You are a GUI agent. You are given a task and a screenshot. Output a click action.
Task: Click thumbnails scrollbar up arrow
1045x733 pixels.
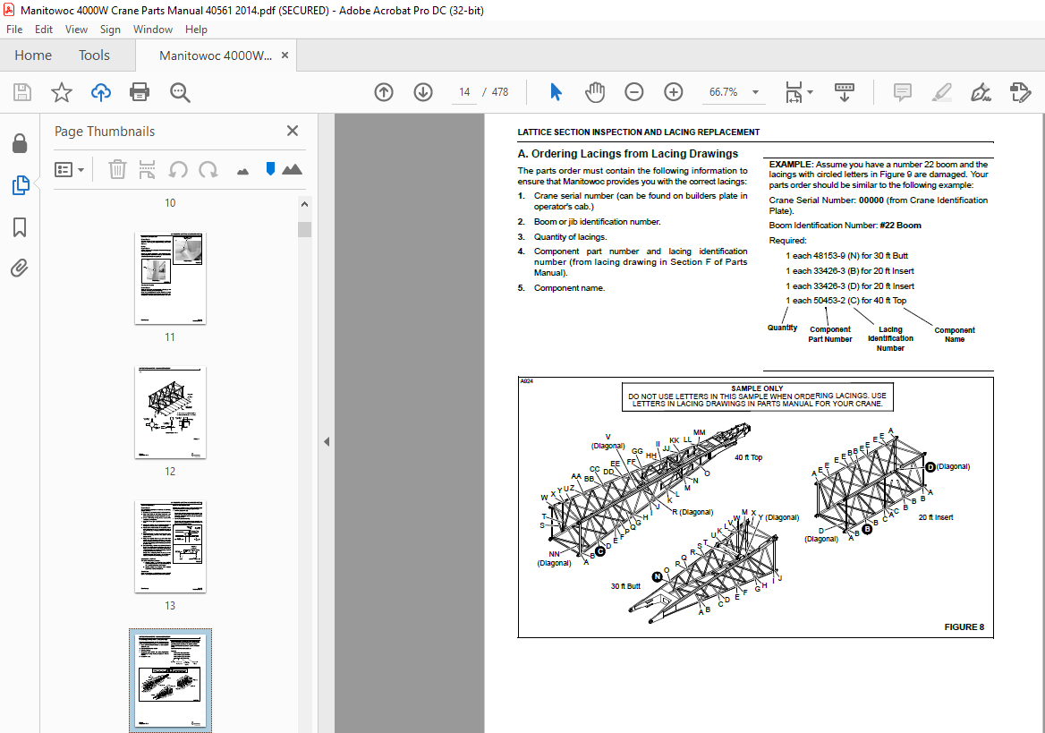[x=304, y=205]
